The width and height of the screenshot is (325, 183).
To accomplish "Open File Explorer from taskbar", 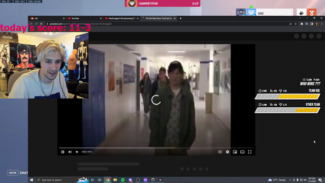I will point(115,180).
